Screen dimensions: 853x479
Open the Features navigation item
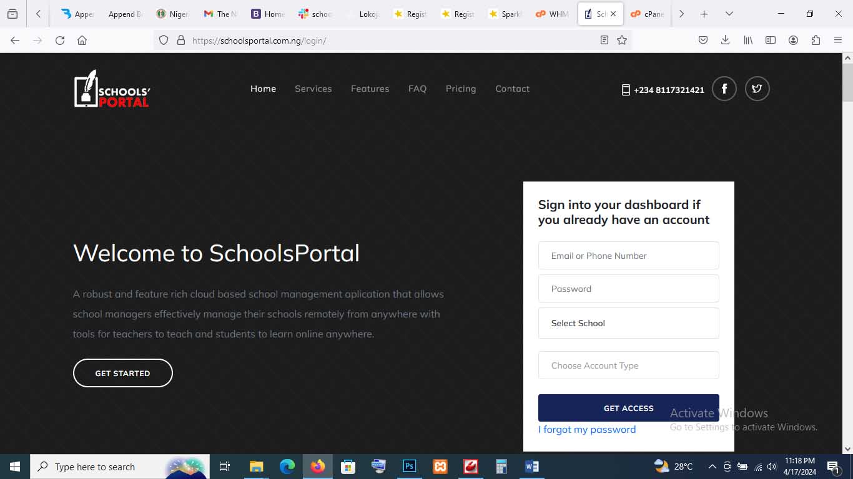tap(370, 89)
